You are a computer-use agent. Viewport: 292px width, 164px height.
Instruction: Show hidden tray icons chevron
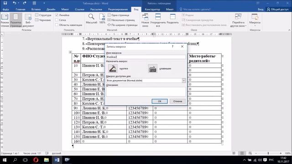pyautogui.click(x=245, y=160)
